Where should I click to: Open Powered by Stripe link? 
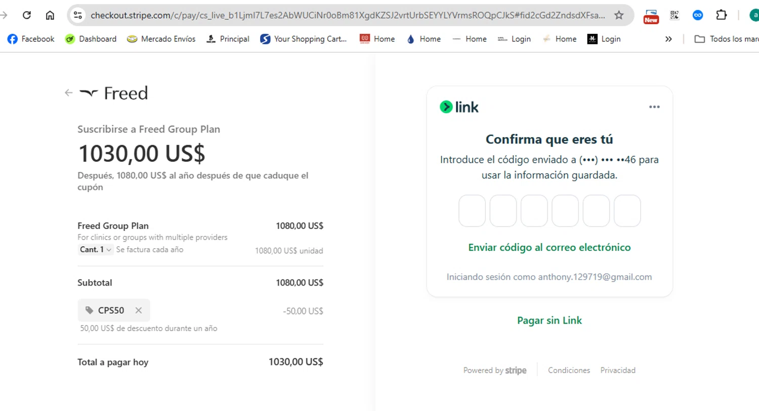tap(495, 371)
